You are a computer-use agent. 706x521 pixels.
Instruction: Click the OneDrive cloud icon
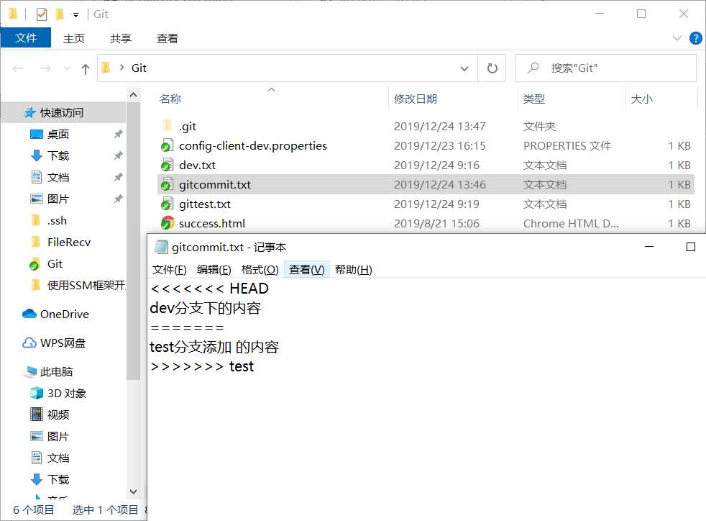coord(29,314)
